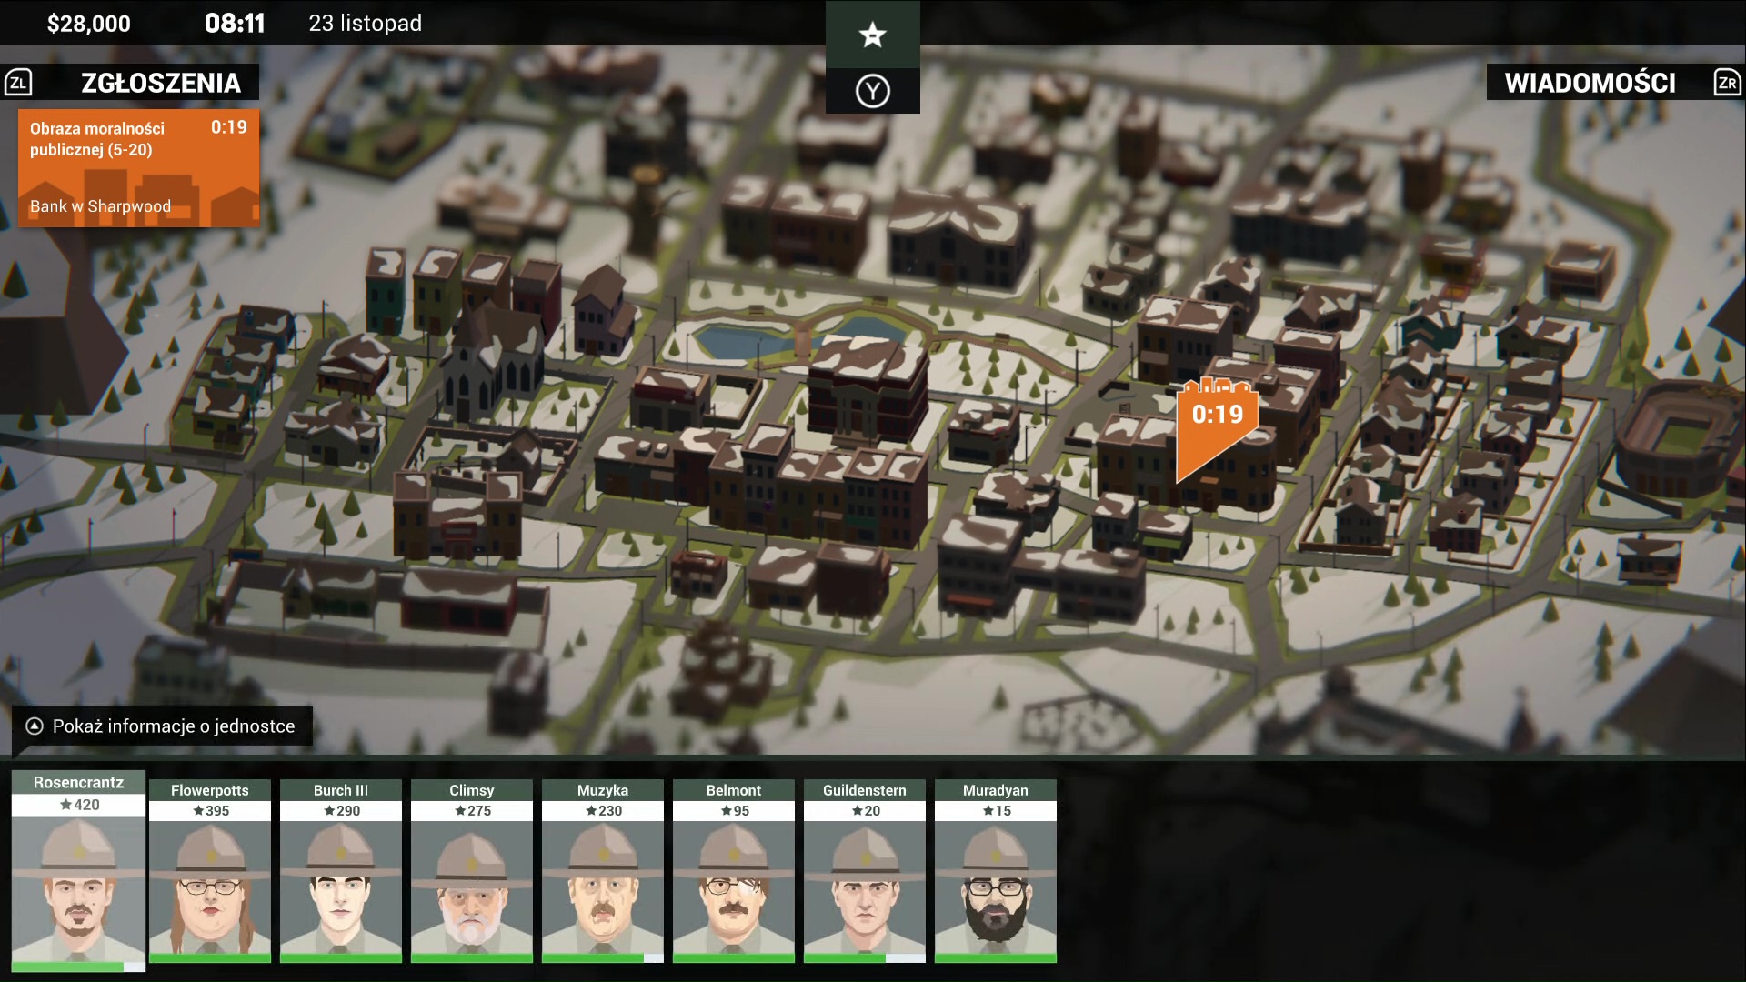1746x982 pixels.
Task: Click the star badge icon at top center
Action: click(x=872, y=35)
